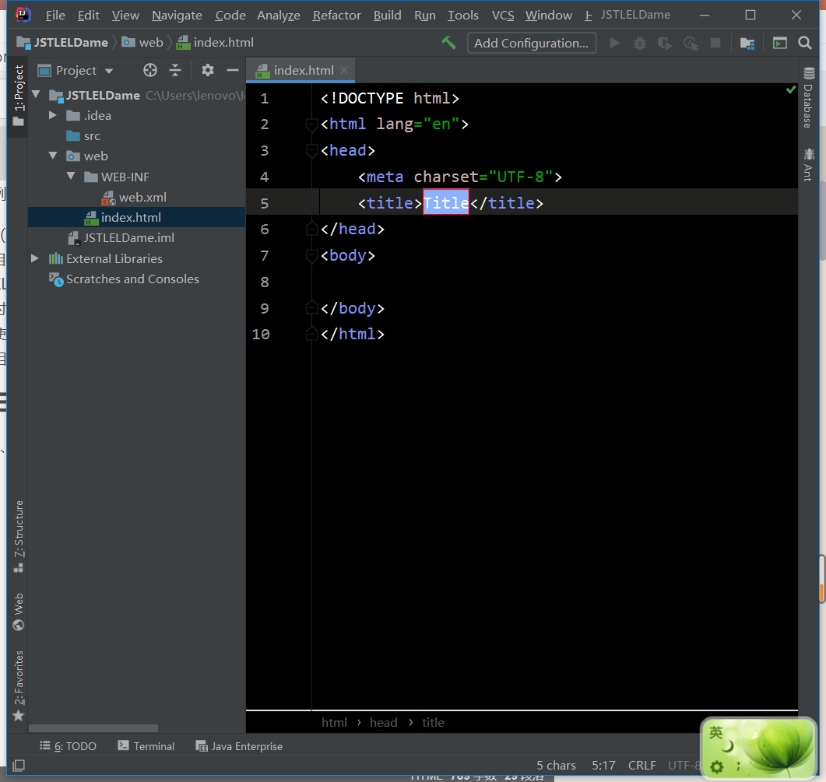Open the Code menu

coord(230,16)
